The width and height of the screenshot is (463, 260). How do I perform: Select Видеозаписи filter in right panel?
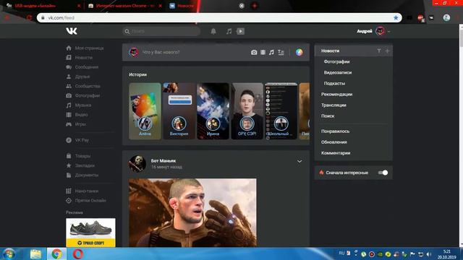338,72
